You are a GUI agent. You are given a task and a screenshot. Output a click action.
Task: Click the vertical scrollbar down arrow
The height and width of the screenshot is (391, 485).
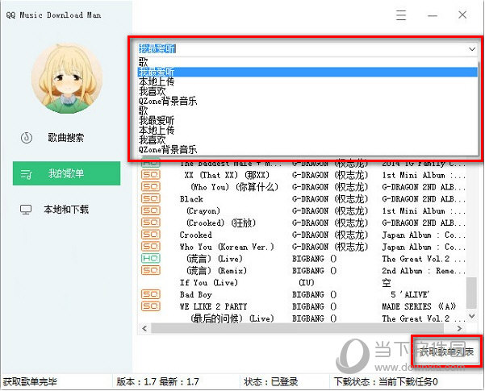(471, 315)
